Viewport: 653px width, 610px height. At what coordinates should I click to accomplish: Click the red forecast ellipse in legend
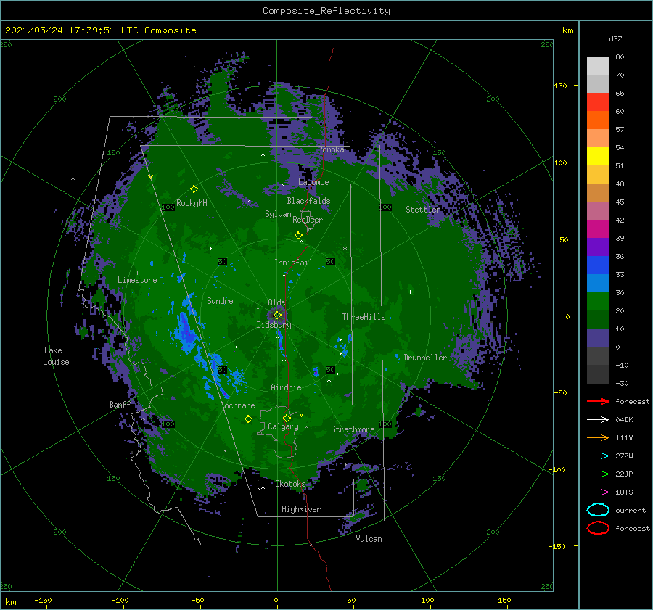[x=598, y=528]
